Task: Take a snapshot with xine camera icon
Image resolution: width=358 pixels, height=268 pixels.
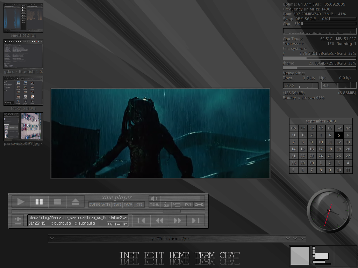Action: click(x=188, y=204)
